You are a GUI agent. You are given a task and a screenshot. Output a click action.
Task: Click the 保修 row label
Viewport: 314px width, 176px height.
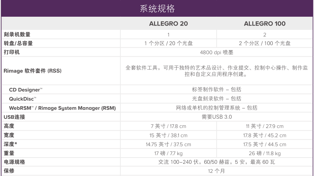[x=9, y=171]
